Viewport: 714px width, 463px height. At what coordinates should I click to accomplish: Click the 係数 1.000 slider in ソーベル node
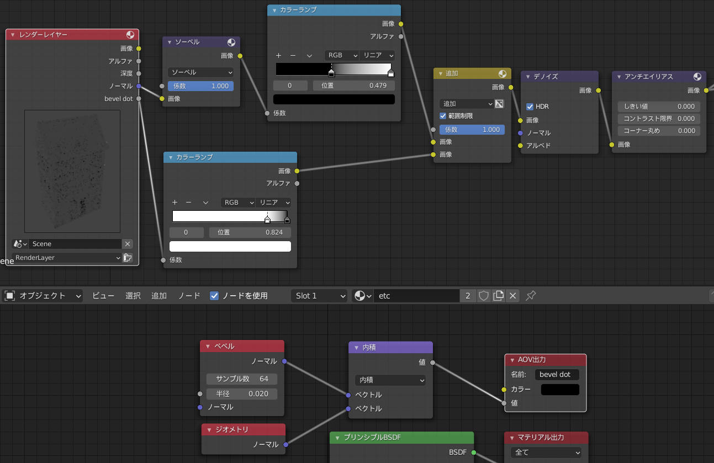point(201,86)
